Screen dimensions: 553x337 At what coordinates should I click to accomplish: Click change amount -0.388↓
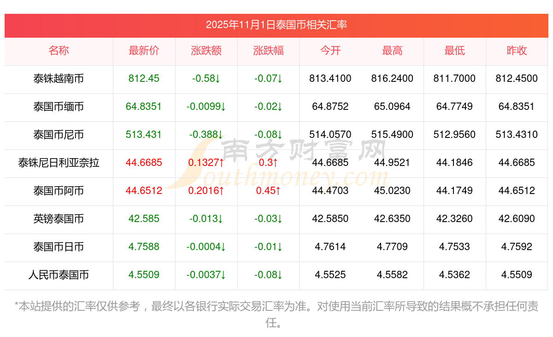(x=206, y=135)
